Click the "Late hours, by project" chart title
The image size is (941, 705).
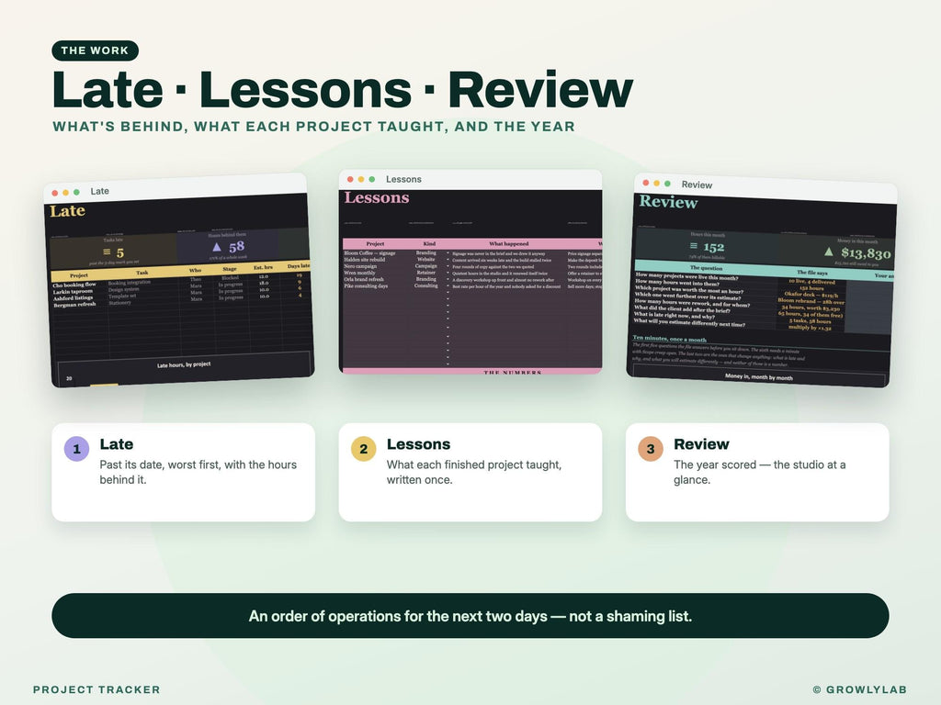(x=184, y=364)
